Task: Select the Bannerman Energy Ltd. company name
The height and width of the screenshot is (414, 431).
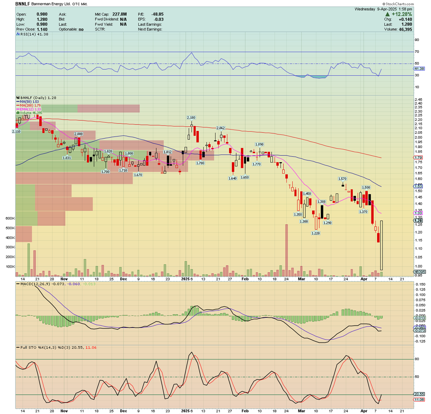Action: coord(51,4)
